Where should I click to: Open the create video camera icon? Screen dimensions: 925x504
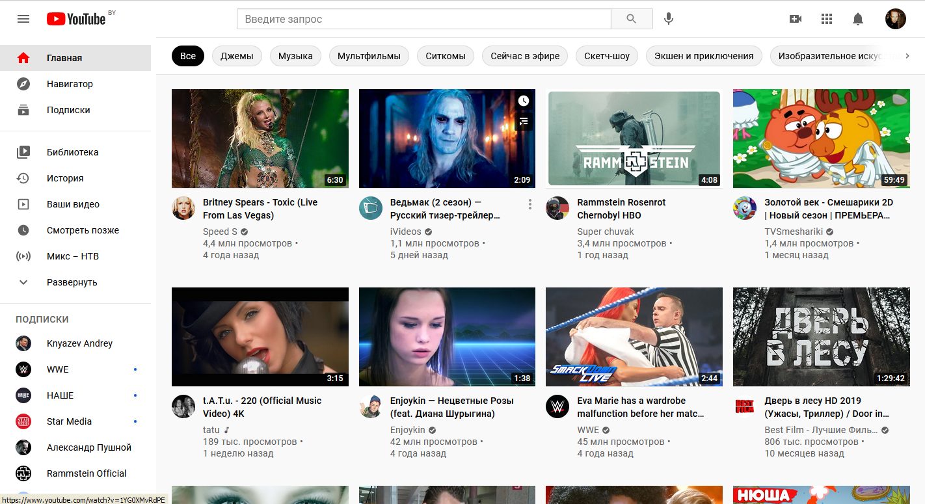tap(795, 19)
